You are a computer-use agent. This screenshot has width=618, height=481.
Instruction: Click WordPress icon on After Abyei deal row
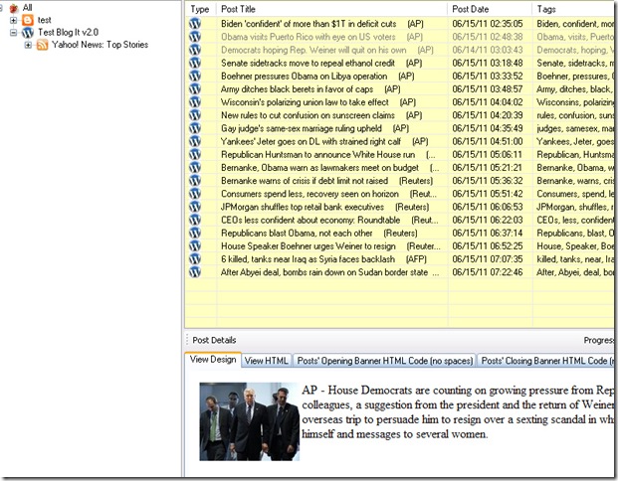195,271
